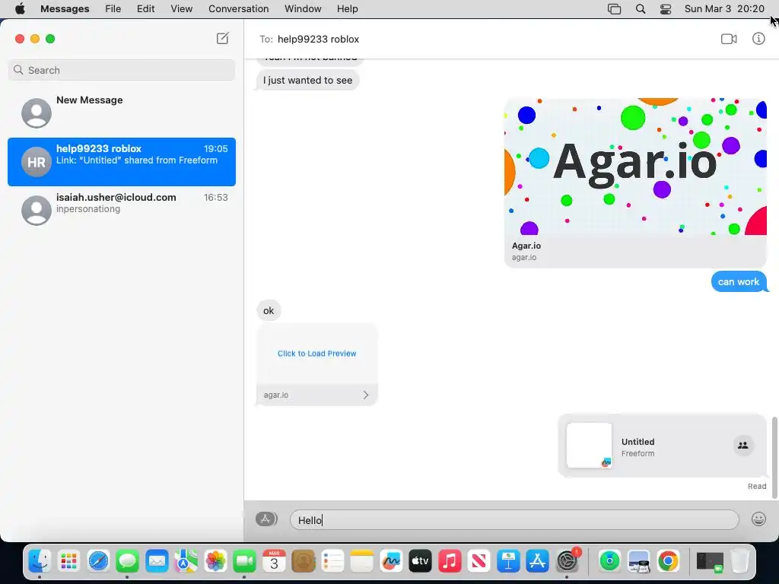779x584 pixels.
Task: Open Trash from the dock
Action: pyautogui.click(x=739, y=561)
